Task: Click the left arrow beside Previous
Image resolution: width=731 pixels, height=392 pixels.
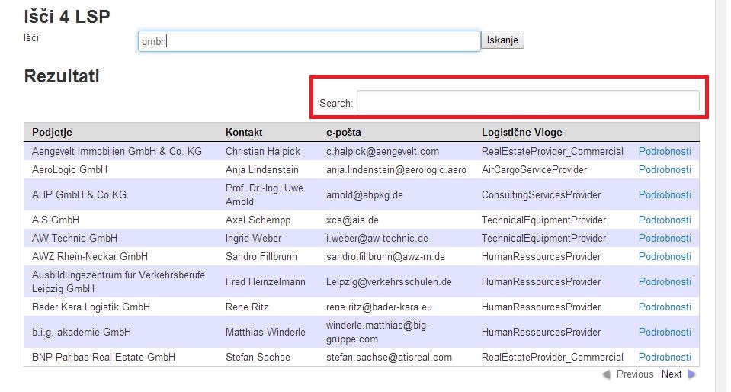Action: (x=606, y=374)
